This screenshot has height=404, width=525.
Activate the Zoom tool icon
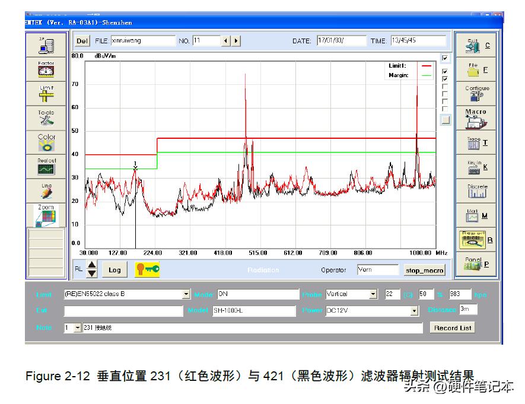[x=46, y=215]
